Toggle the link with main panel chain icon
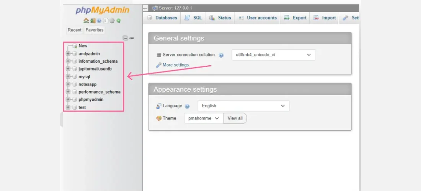The height and width of the screenshot is (191, 421). pyautogui.click(x=132, y=38)
